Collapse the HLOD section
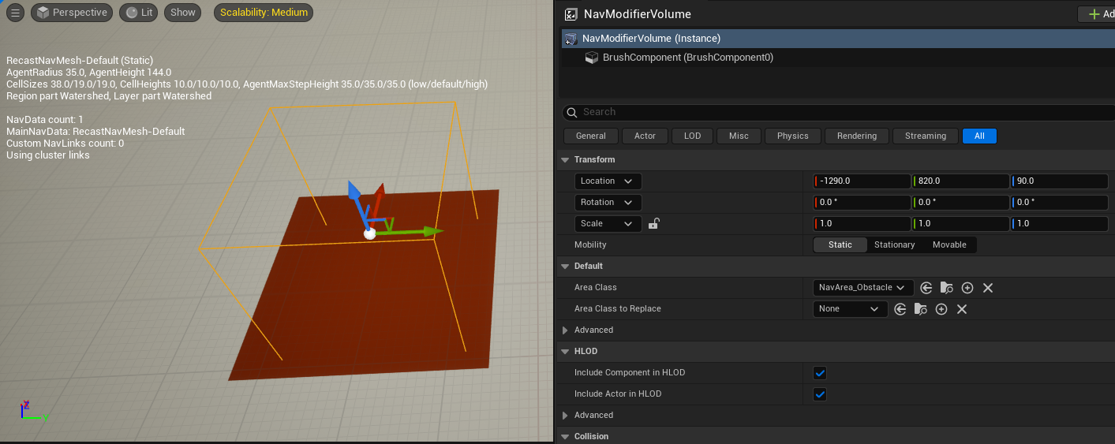The width and height of the screenshot is (1115, 444). (x=565, y=352)
